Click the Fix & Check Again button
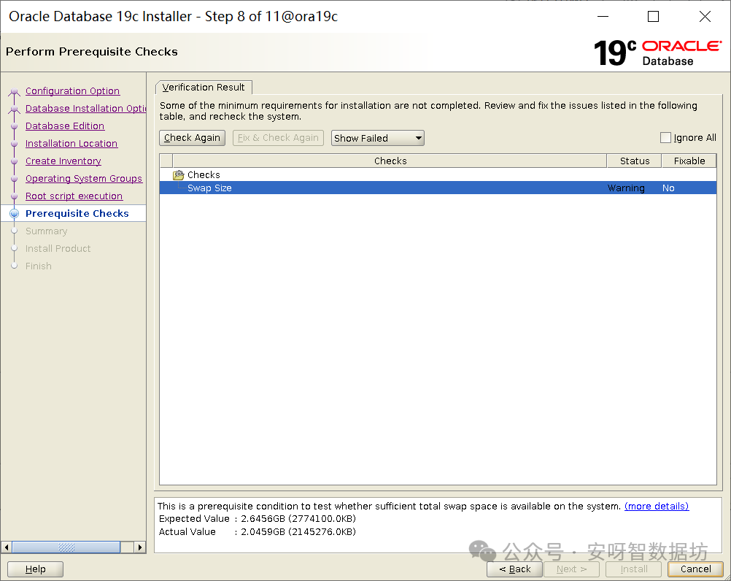The height and width of the screenshot is (581, 731). click(279, 138)
